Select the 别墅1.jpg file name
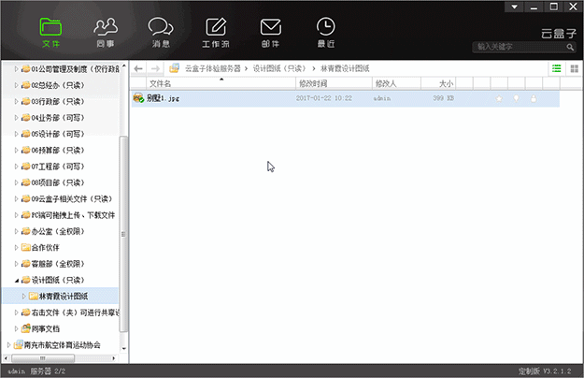584x378 pixels. pyautogui.click(x=163, y=98)
